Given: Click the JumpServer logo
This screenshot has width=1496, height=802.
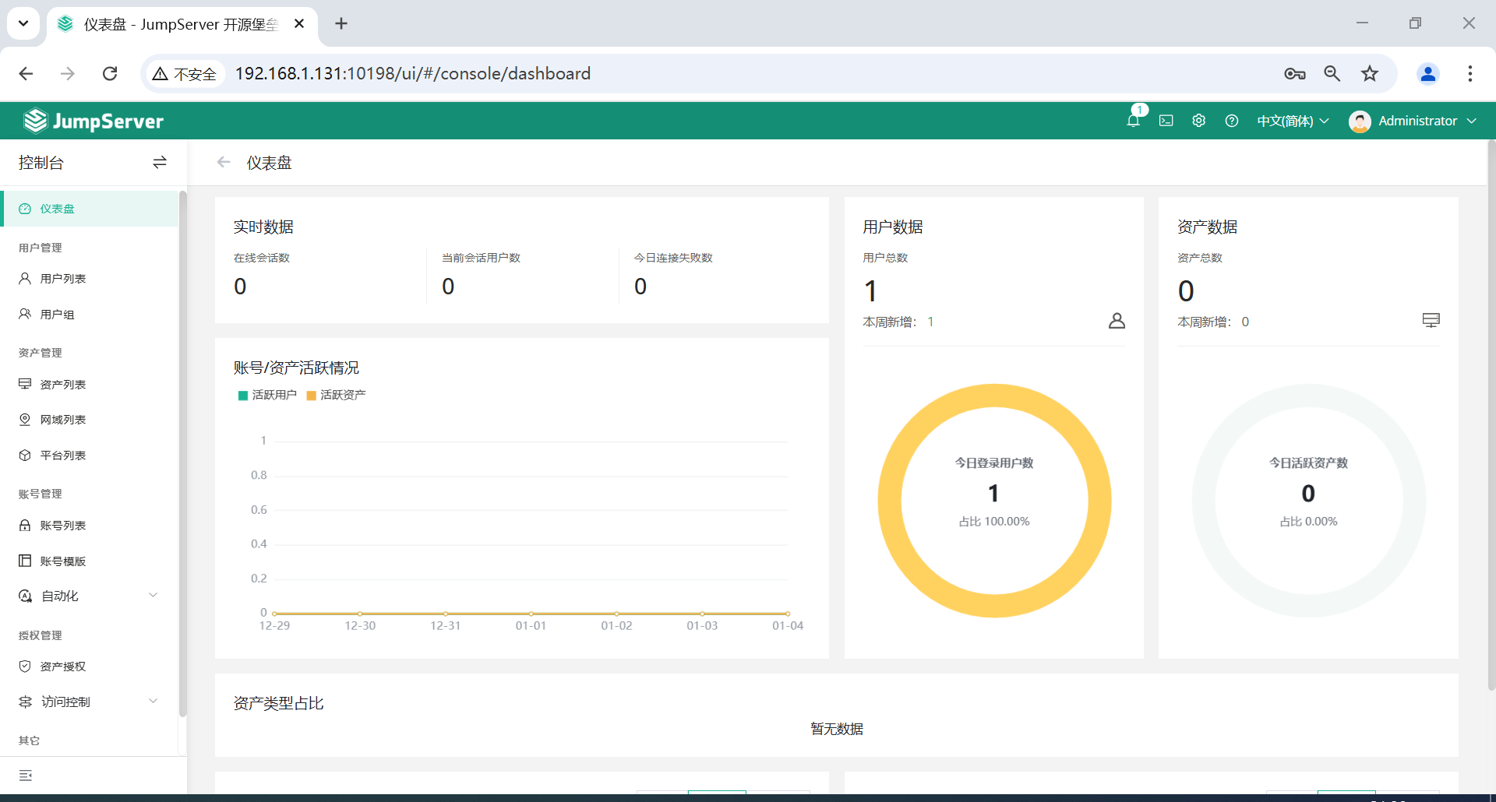Looking at the screenshot, I should (93, 121).
